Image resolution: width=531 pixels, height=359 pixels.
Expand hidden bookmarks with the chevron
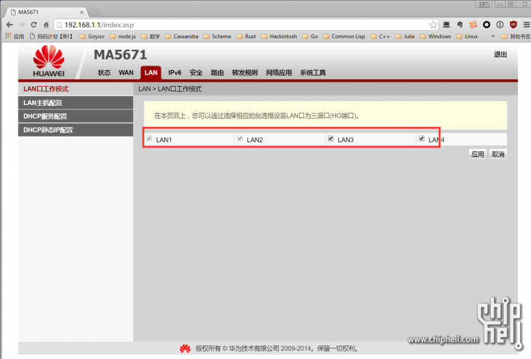pos(493,36)
